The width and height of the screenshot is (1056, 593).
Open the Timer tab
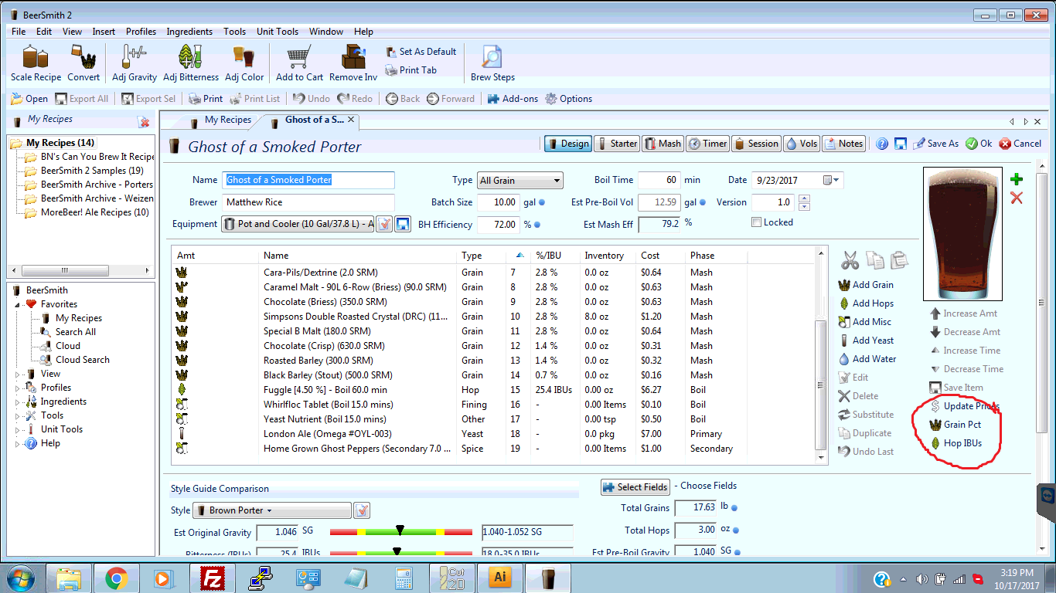(x=707, y=144)
